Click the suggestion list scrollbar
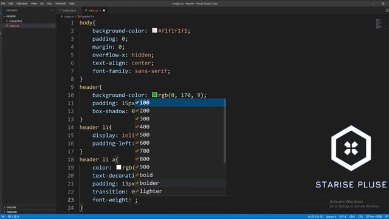This screenshot has height=219, width=389. tap(225, 131)
